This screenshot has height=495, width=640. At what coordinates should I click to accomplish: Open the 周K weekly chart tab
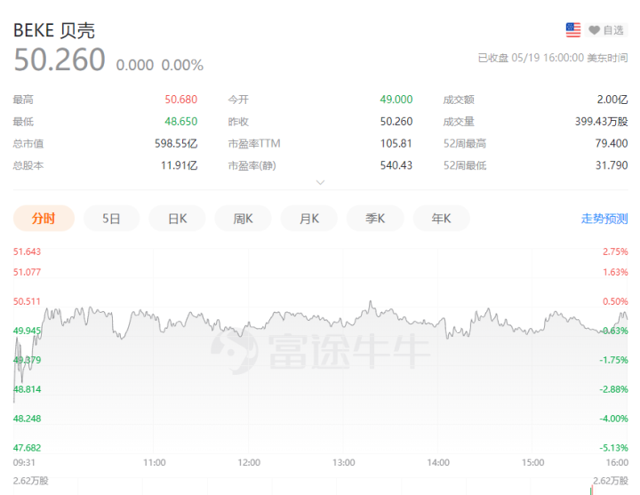(x=243, y=219)
